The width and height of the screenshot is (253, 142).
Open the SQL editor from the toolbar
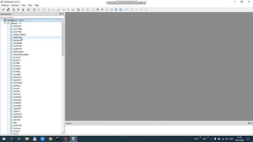click(93, 9)
